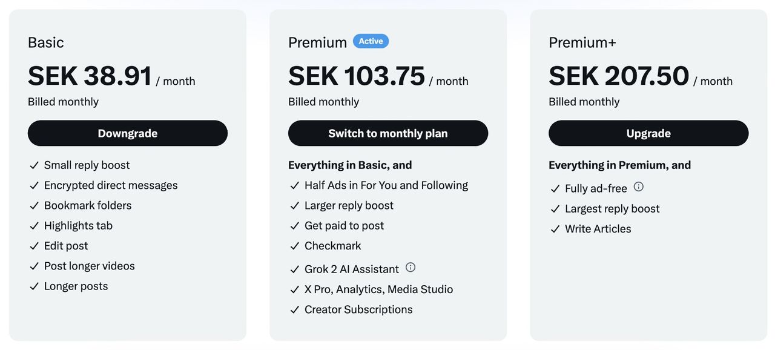Click the Basic plan title
This screenshot has height=350, width=775.
46,42
